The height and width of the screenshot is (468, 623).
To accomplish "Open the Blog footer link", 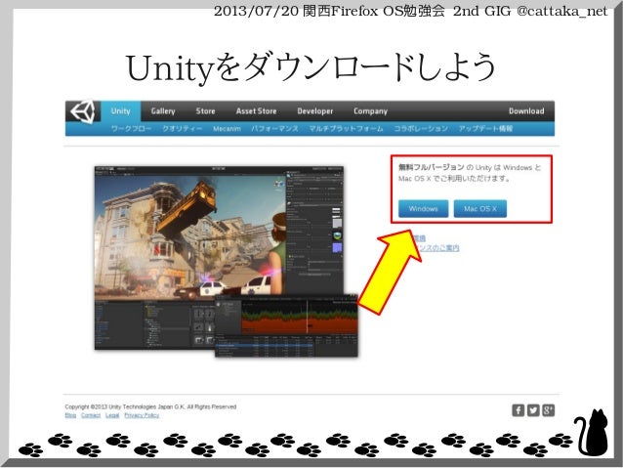I will (70, 415).
